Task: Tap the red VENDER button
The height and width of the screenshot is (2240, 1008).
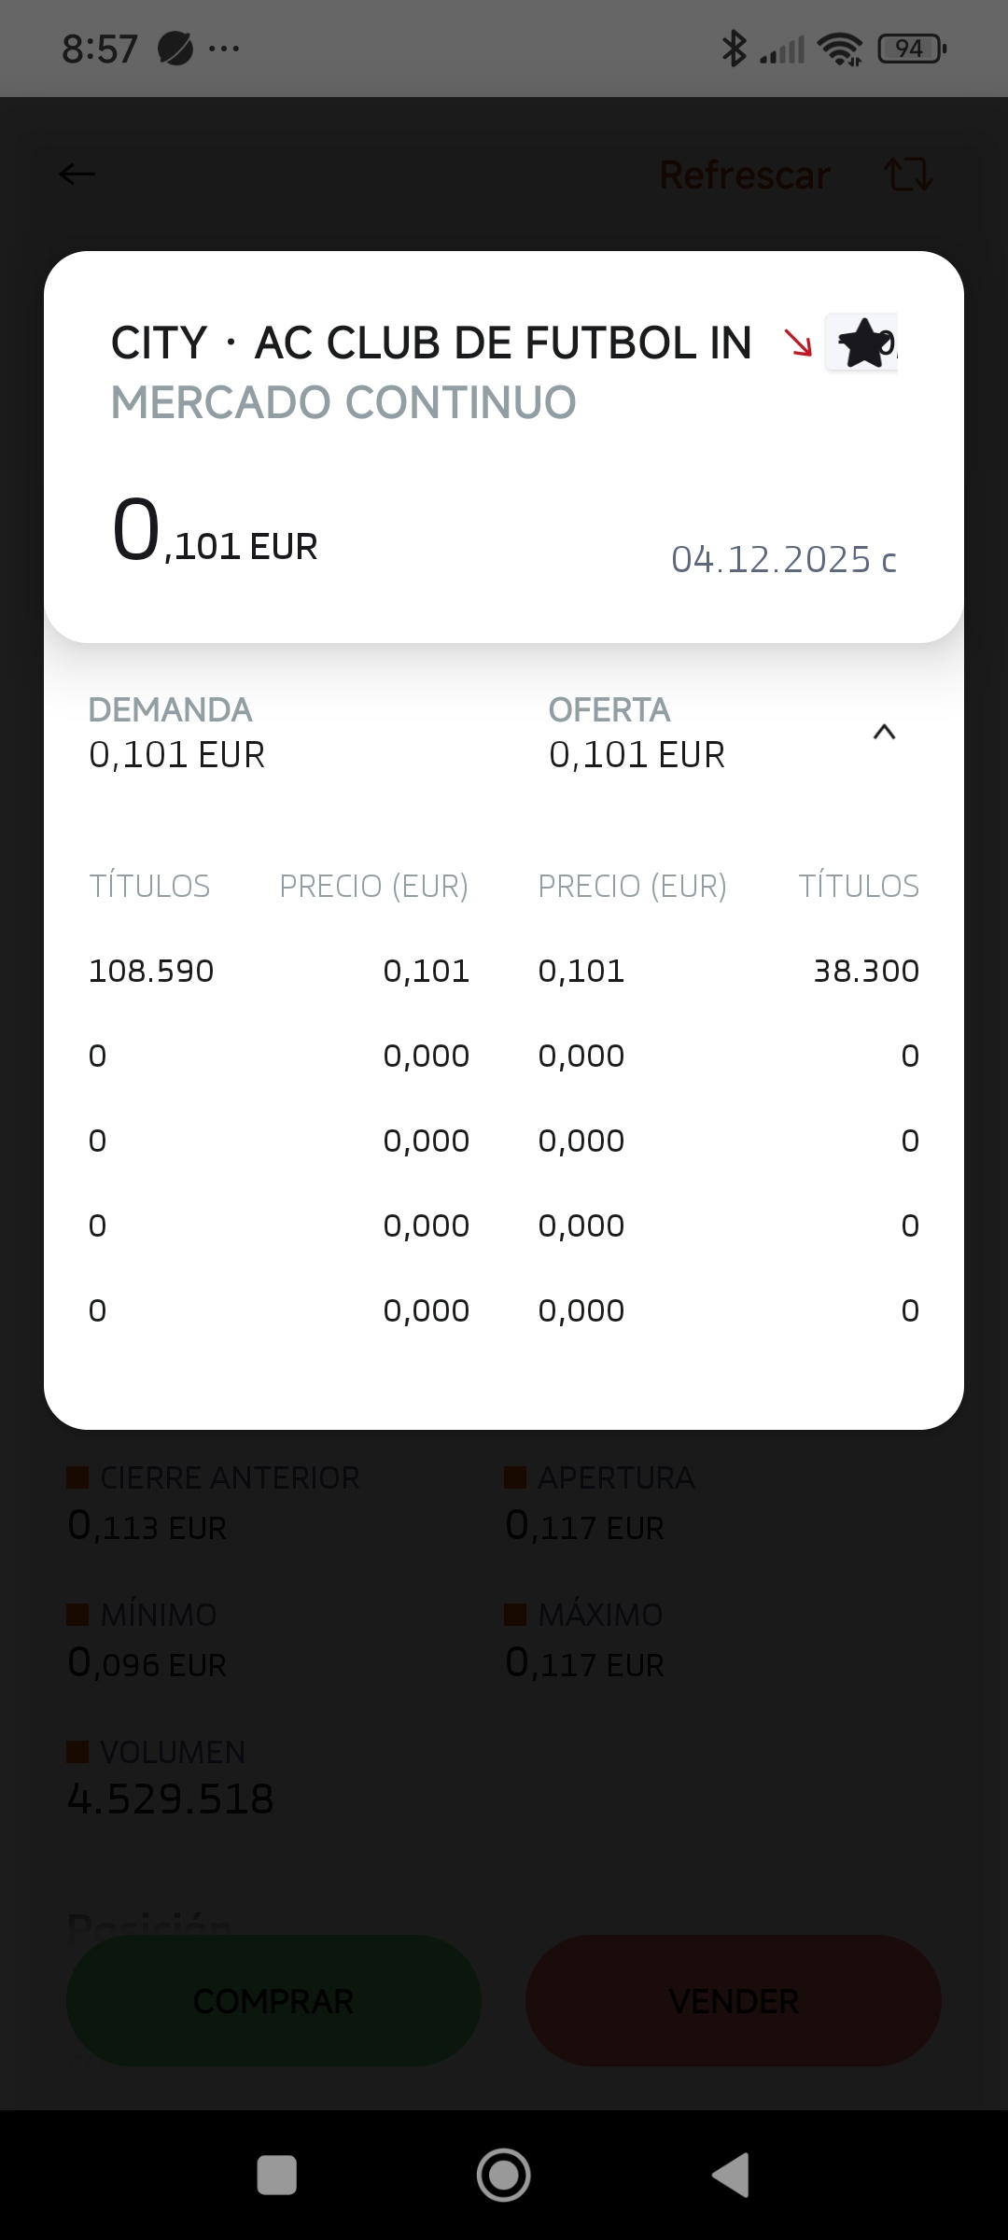Action: tap(734, 2000)
